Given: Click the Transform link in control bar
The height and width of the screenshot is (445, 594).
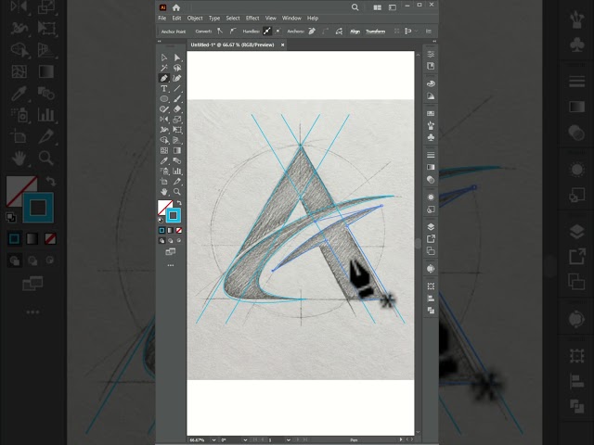Looking at the screenshot, I should coord(375,32).
